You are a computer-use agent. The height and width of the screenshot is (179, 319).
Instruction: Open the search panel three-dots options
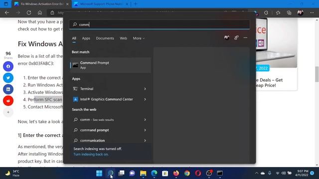[245, 38]
